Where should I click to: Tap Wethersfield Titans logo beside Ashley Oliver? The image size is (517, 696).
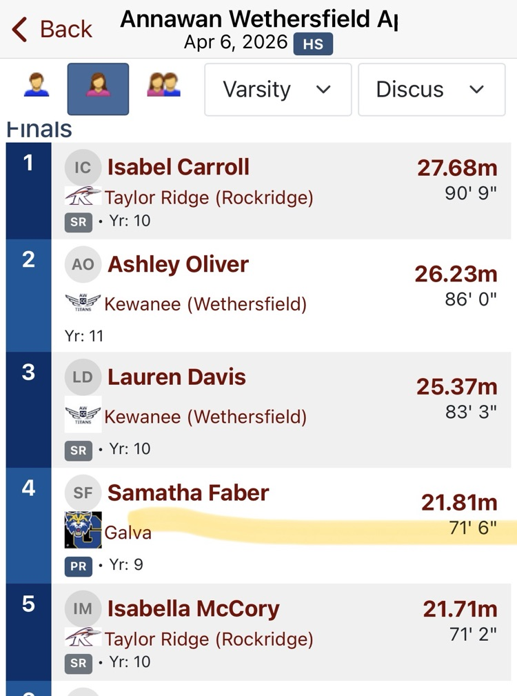pyautogui.click(x=83, y=302)
